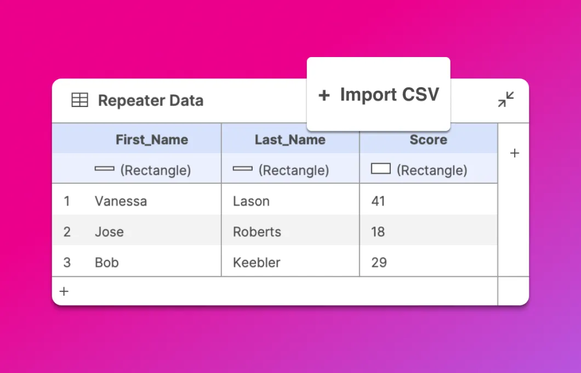Click the Keebler cell
Image resolution: width=581 pixels, height=373 pixels.
[x=257, y=263]
